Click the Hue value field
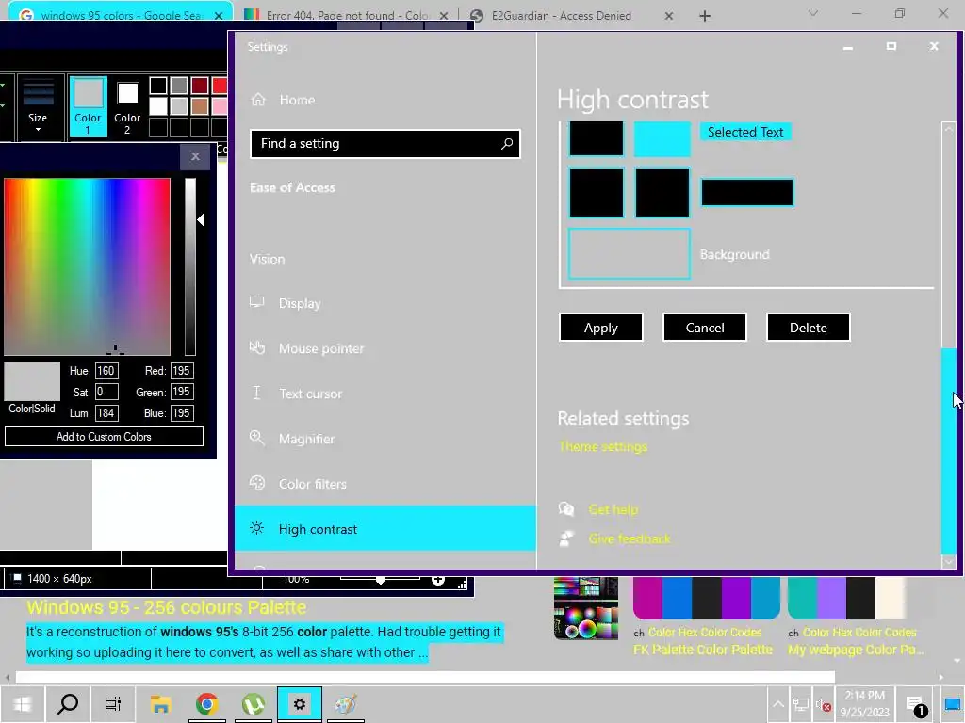 point(106,371)
